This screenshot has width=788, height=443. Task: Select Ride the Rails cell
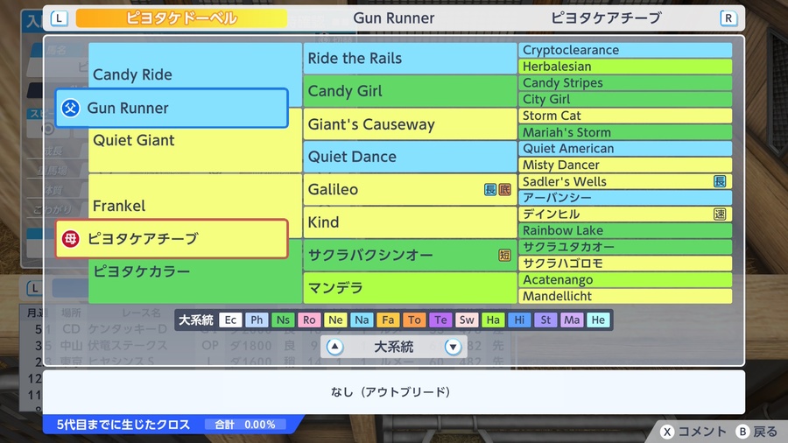click(410, 59)
